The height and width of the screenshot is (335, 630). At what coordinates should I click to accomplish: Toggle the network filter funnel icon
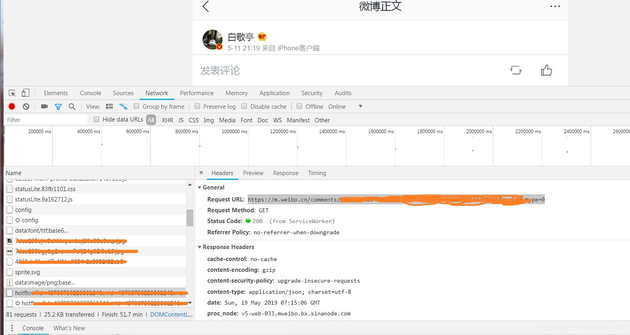pyautogui.click(x=58, y=107)
